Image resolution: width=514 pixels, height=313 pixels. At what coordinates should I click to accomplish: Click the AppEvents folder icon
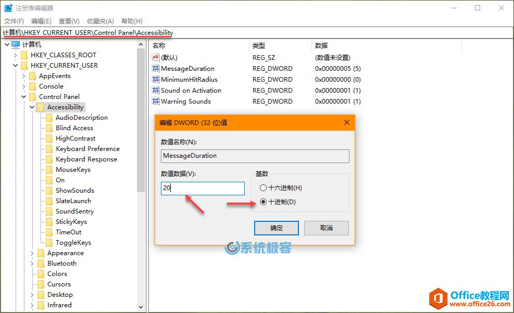tap(32, 76)
